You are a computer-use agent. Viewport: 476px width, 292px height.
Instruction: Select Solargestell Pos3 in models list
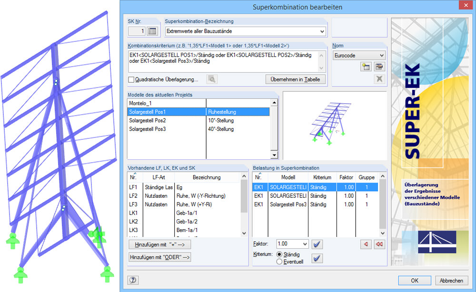198,129
